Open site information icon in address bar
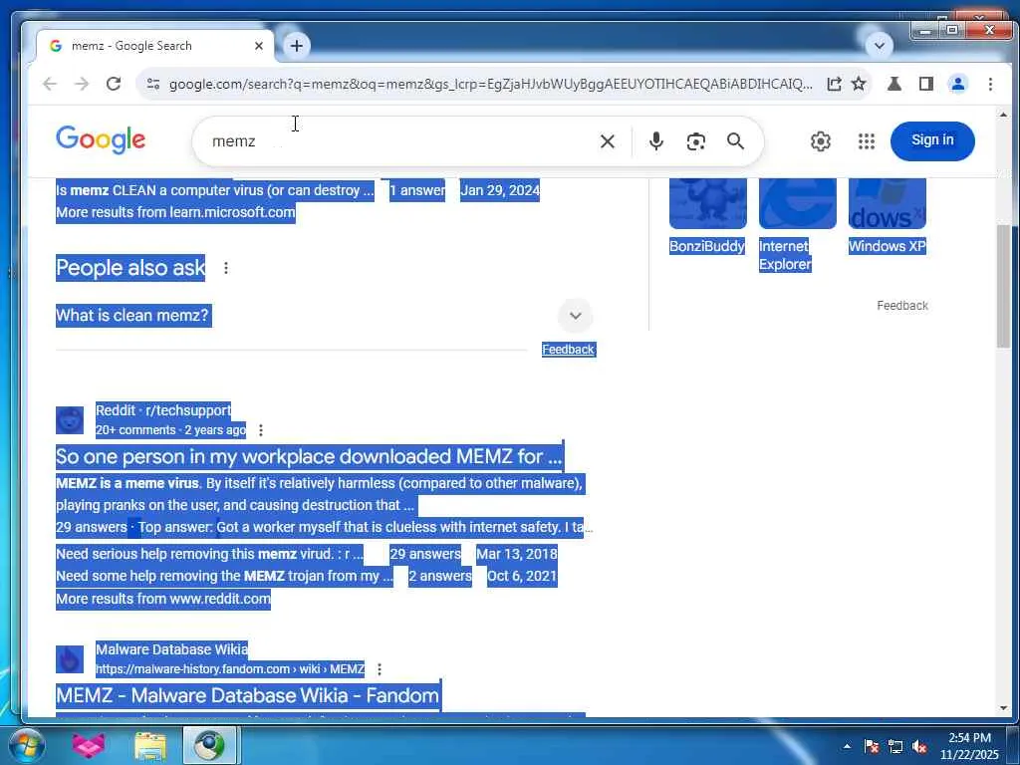Viewport: 1020px width, 765px height. pyautogui.click(x=153, y=84)
